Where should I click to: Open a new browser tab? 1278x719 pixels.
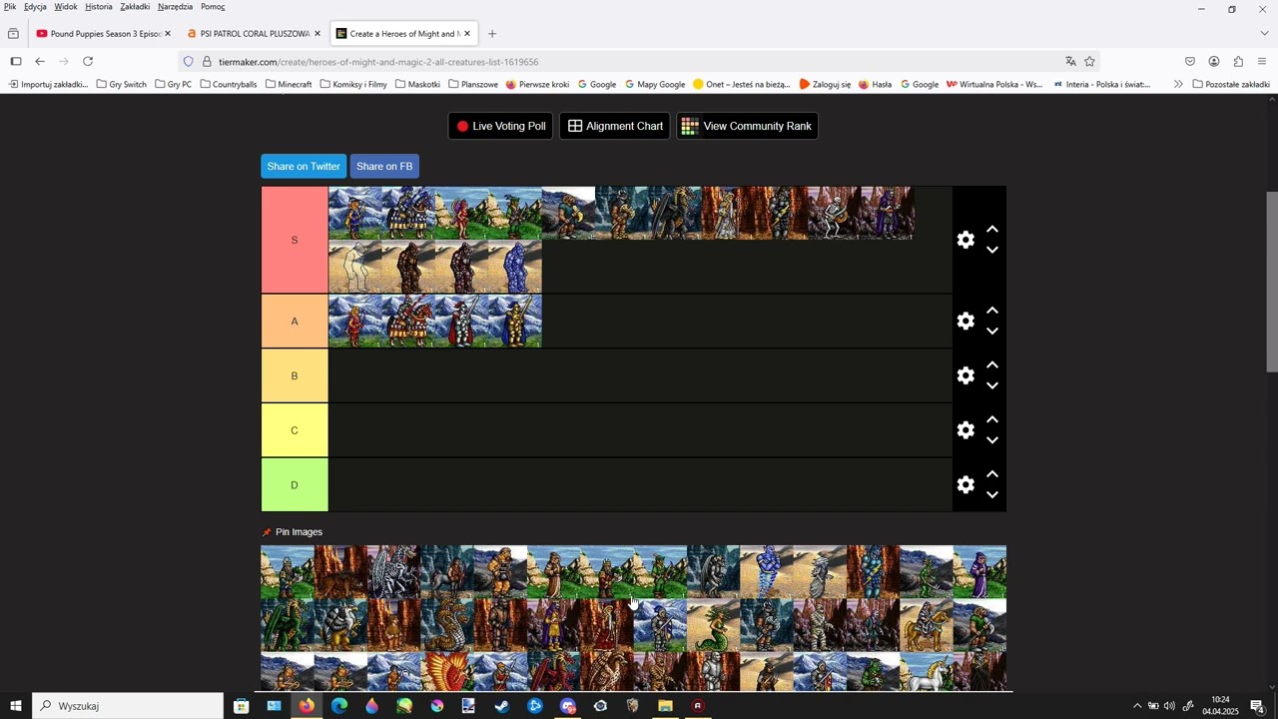(x=492, y=33)
